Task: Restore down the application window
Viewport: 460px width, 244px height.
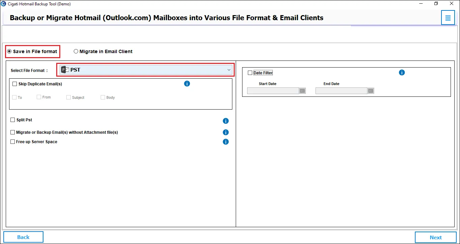Action: [436, 4]
